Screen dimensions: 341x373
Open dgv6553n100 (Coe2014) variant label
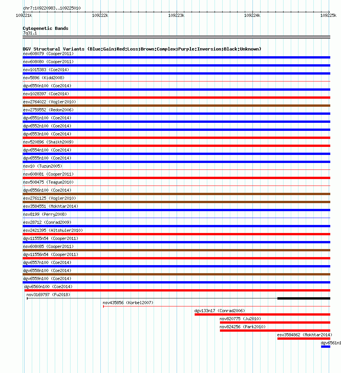pyautogui.click(x=47, y=134)
